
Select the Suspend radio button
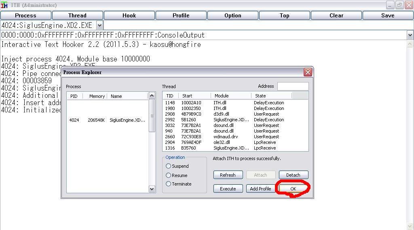(x=169, y=166)
